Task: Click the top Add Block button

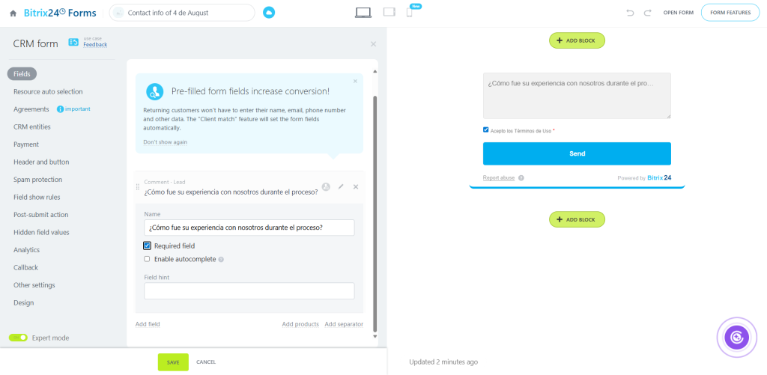Action: pyautogui.click(x=577, y=40)
